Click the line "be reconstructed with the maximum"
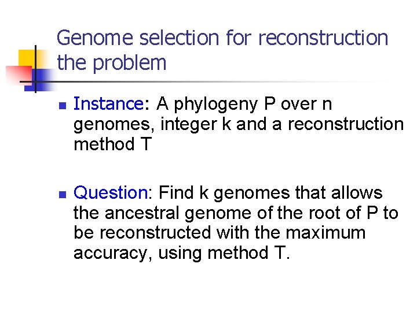 (220, 233)
